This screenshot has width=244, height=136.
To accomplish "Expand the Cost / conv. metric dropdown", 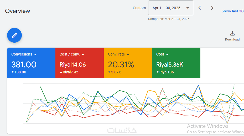I will pyautogui.click(x=83, y=54).
